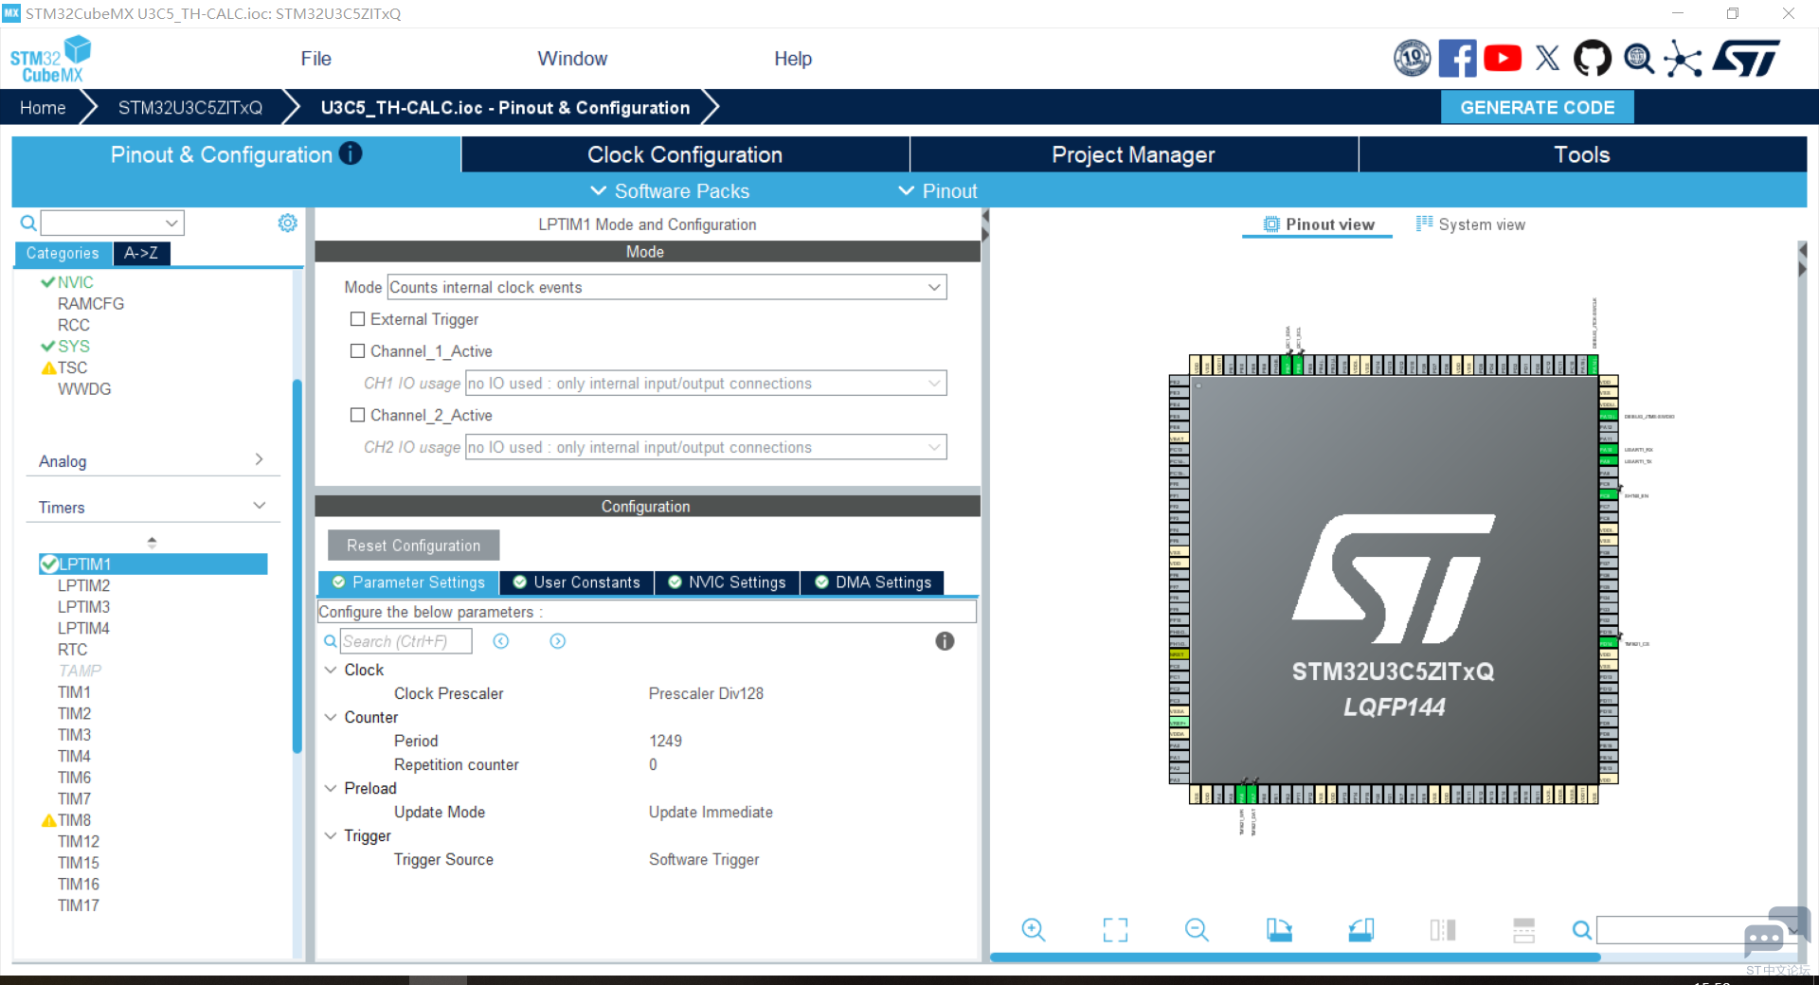Go to next parameter search result

point(558,641)
